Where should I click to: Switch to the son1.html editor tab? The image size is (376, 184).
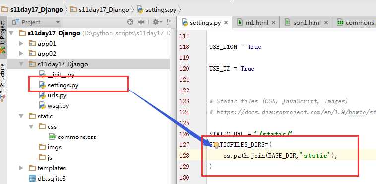click(x=307, y=23)
